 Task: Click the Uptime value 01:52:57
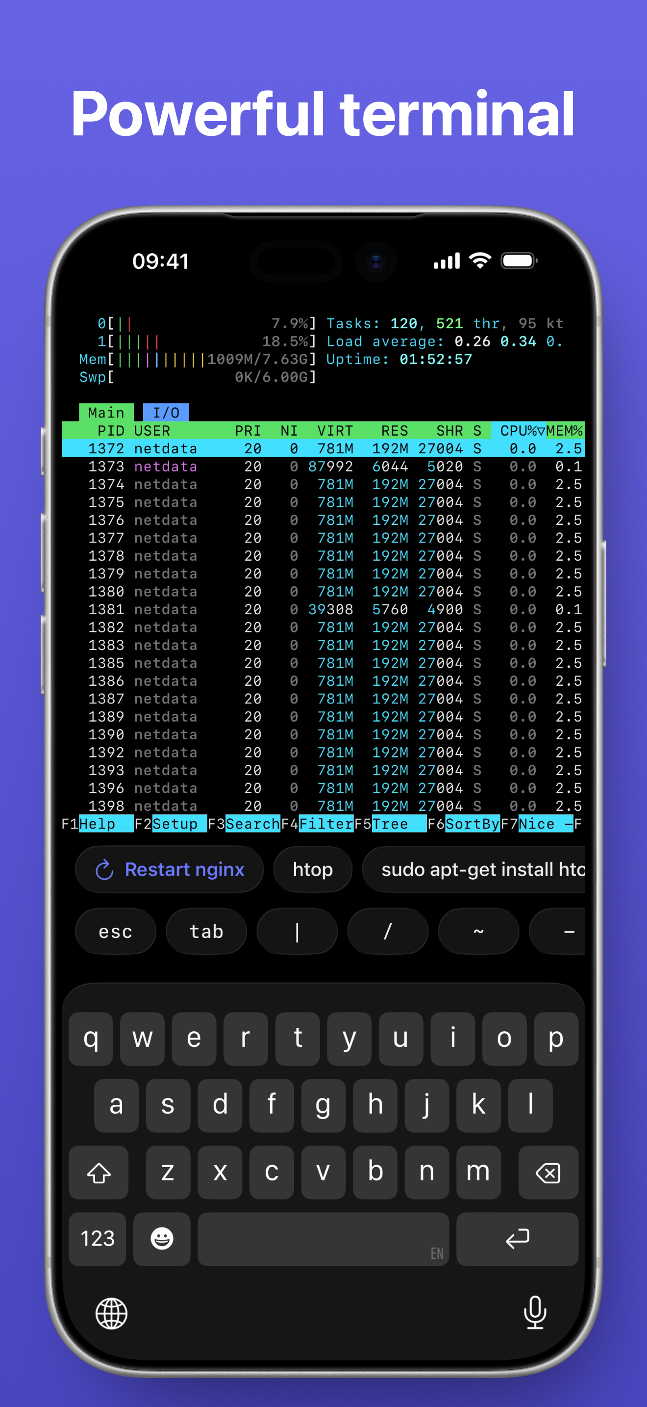[436, 359]
